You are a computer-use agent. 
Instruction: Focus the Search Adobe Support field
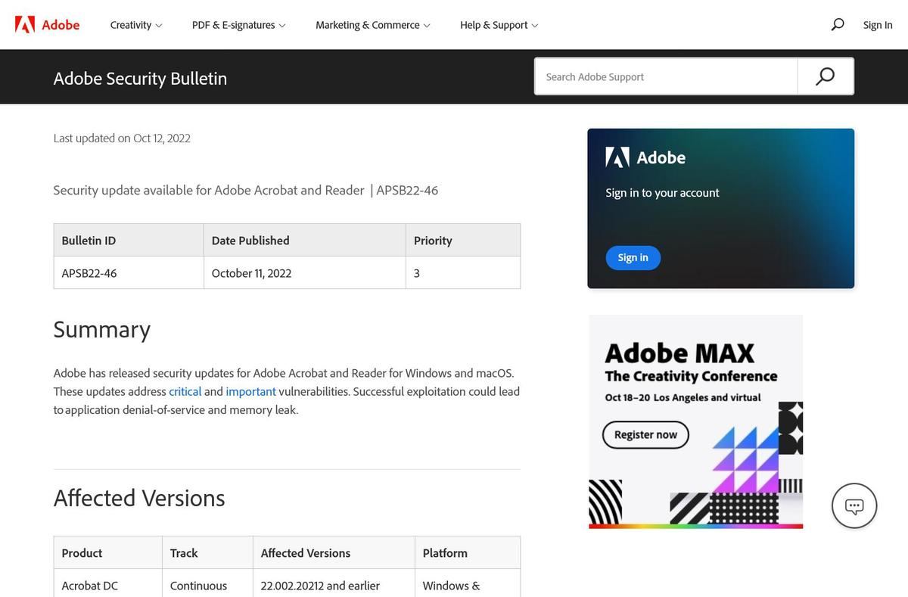point(666,76)
